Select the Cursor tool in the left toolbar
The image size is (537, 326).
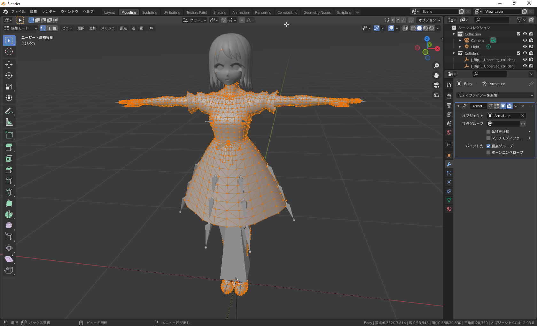click(9, 51)
